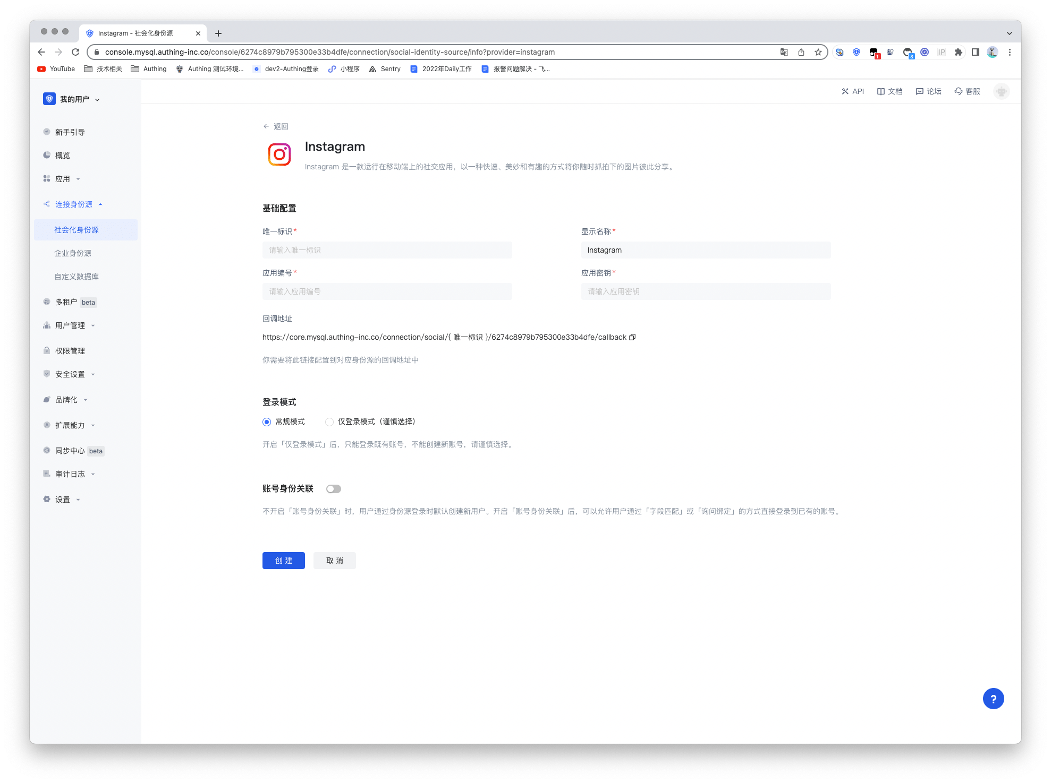This screenshot has height=783, width=1051.
Task: Reload the page in browser
Action: pos(75,52)
